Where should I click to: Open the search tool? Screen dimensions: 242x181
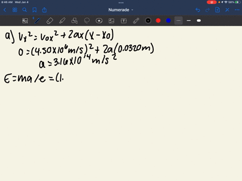25,10
